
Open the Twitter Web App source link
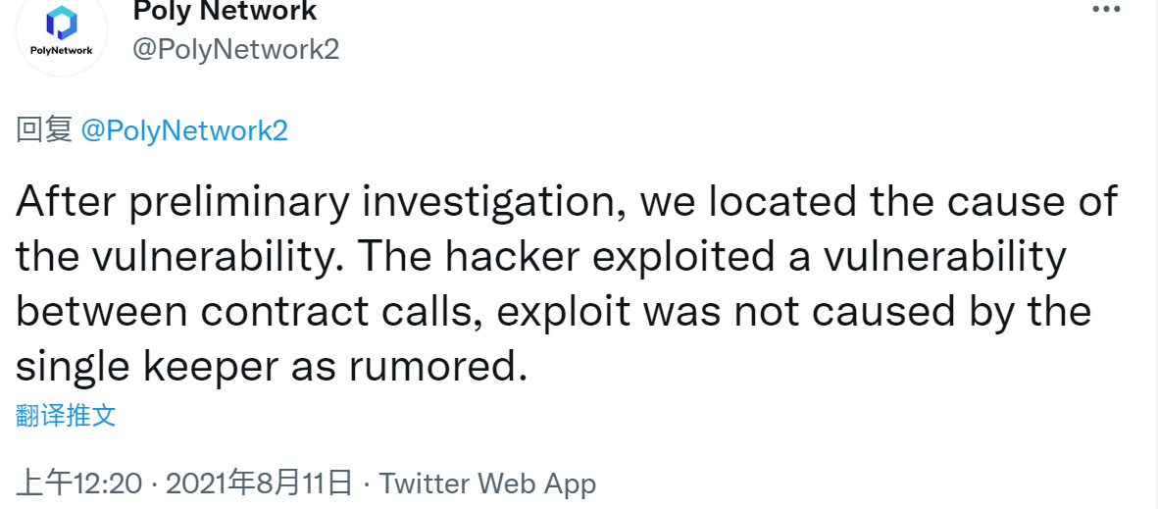(x=487, y=484)
